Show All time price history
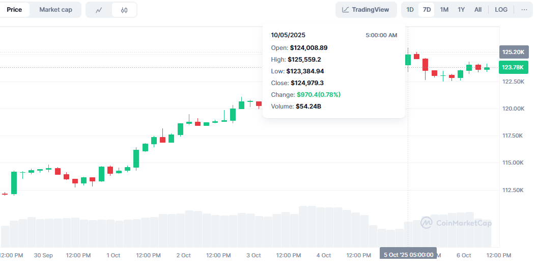 478,10
